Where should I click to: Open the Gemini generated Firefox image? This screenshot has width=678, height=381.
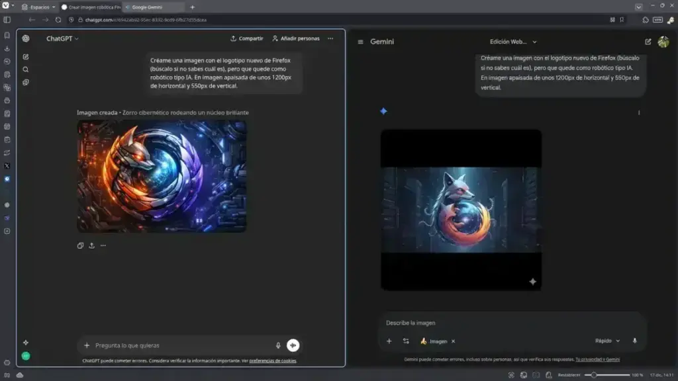[x=461, y=210]
